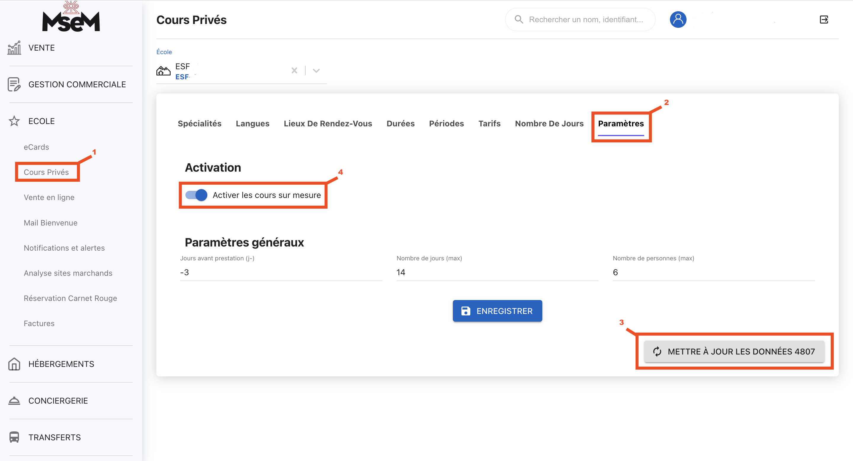Click the Hébergements house icon
Image resolution: width=853 pixels, height=461 pixels.
[x=14, y=364]
